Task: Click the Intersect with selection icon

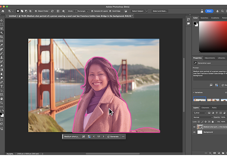Action: [x=30, y=11]
